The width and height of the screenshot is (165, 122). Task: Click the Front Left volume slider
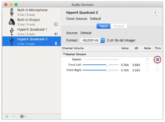pos(100,65)
